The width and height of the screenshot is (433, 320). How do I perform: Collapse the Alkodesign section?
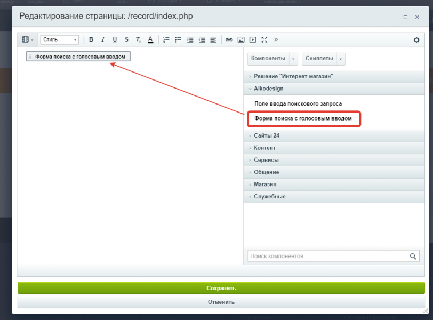pos(269,89)
